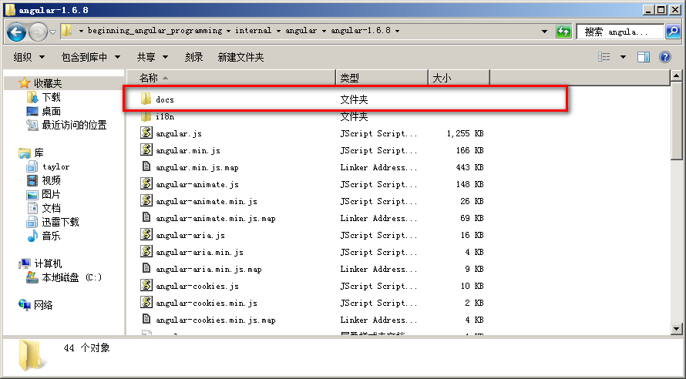Click the 桌面 desktop shortcut
The width and height of the screenshot is (686, 379).
pyautogui.click(x=51, y=112)
